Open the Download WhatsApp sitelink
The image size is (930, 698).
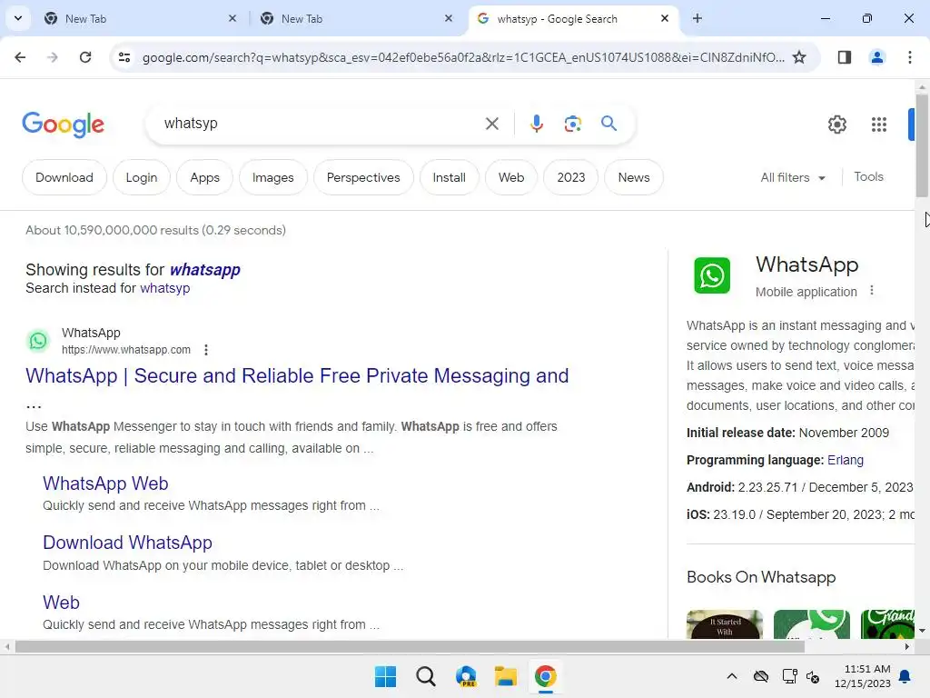pos(127,543)
